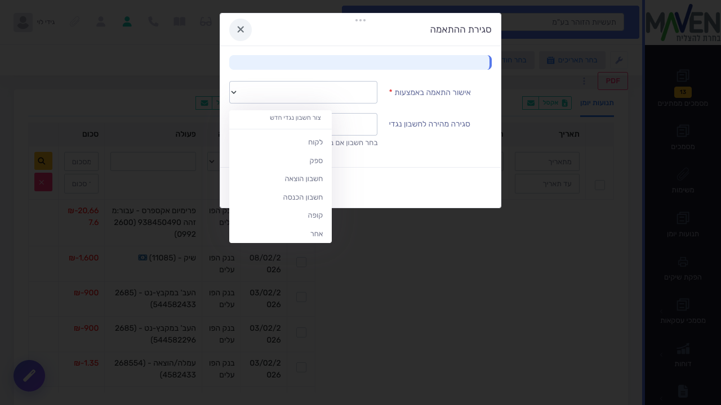Image resolution: width=721 pixels, height=405 pixels.
Task: Click the yellow search magnifier button
Action: click(x=43, y=161)
